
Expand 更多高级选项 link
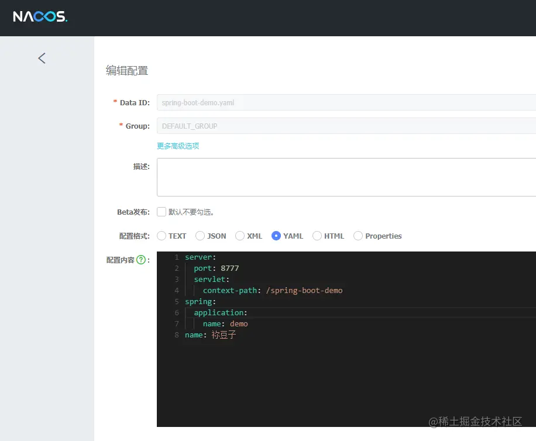(178, 146)
